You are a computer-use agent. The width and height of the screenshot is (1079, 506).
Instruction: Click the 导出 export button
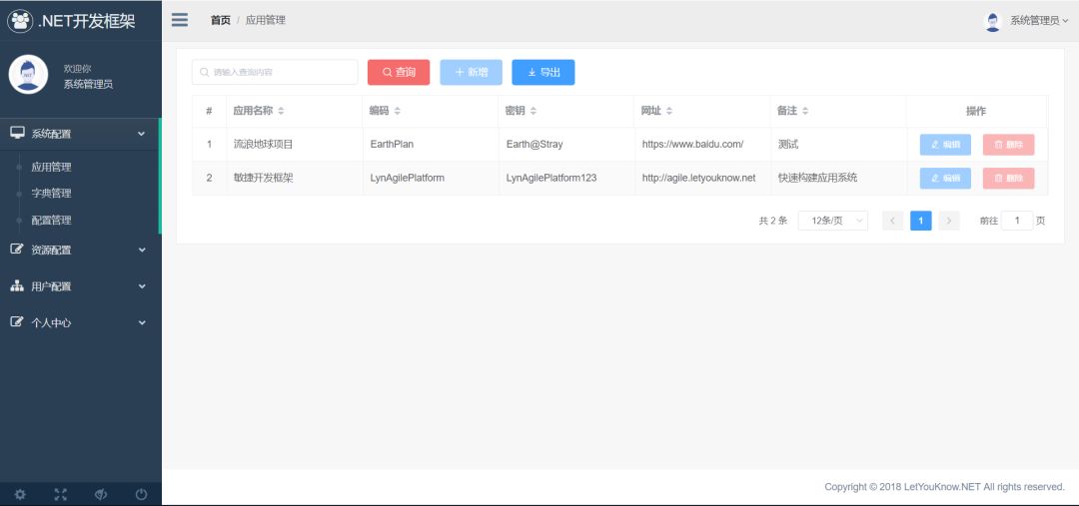click(x=542, y=72)
